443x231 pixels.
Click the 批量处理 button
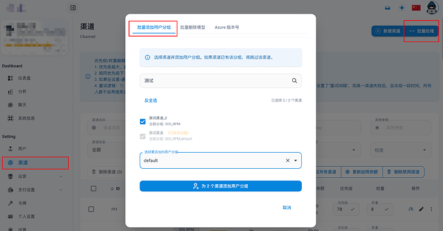click(421, 31)
